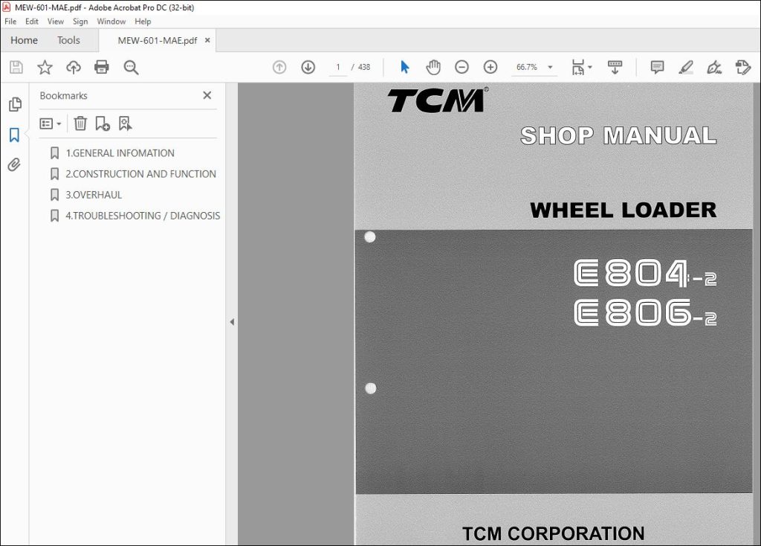Close the Bookmarks panel

point(207,95)
